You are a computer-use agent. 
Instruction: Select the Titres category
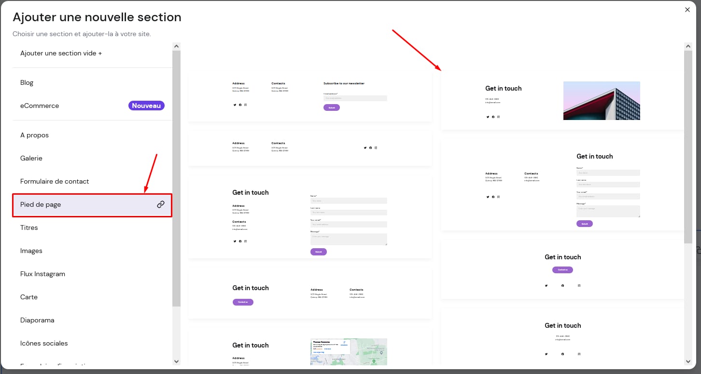click(x=29, y=227)
